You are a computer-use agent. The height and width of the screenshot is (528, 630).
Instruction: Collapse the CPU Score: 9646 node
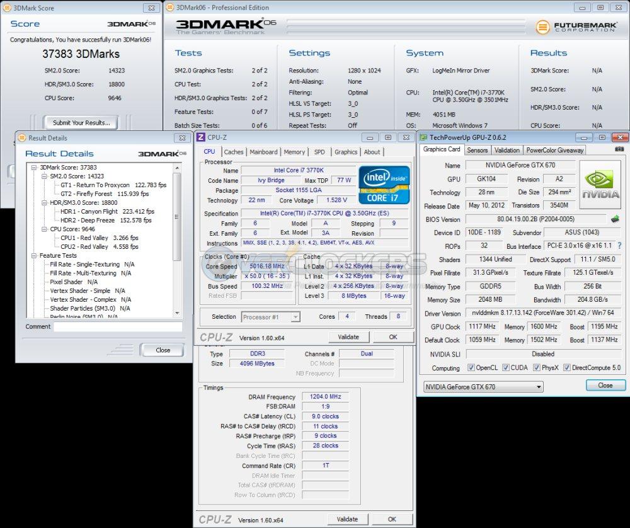click(x=44, y=229)
